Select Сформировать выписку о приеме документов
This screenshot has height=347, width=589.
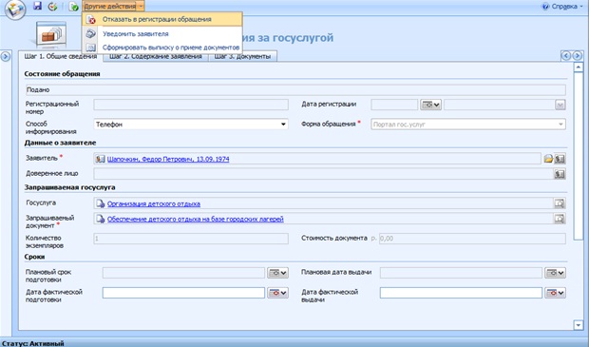click(162, 48)
